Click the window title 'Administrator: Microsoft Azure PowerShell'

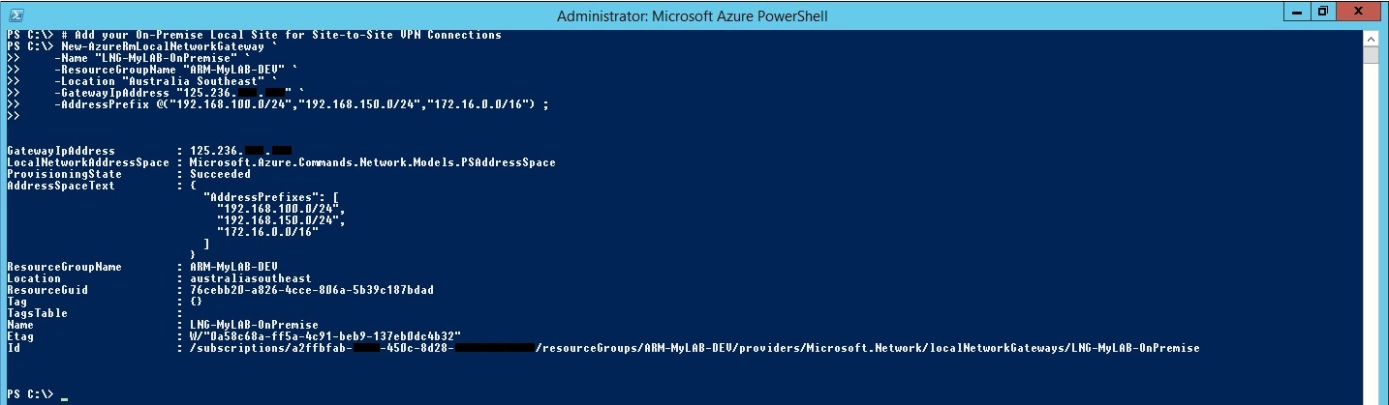click(x=693, y=15)
